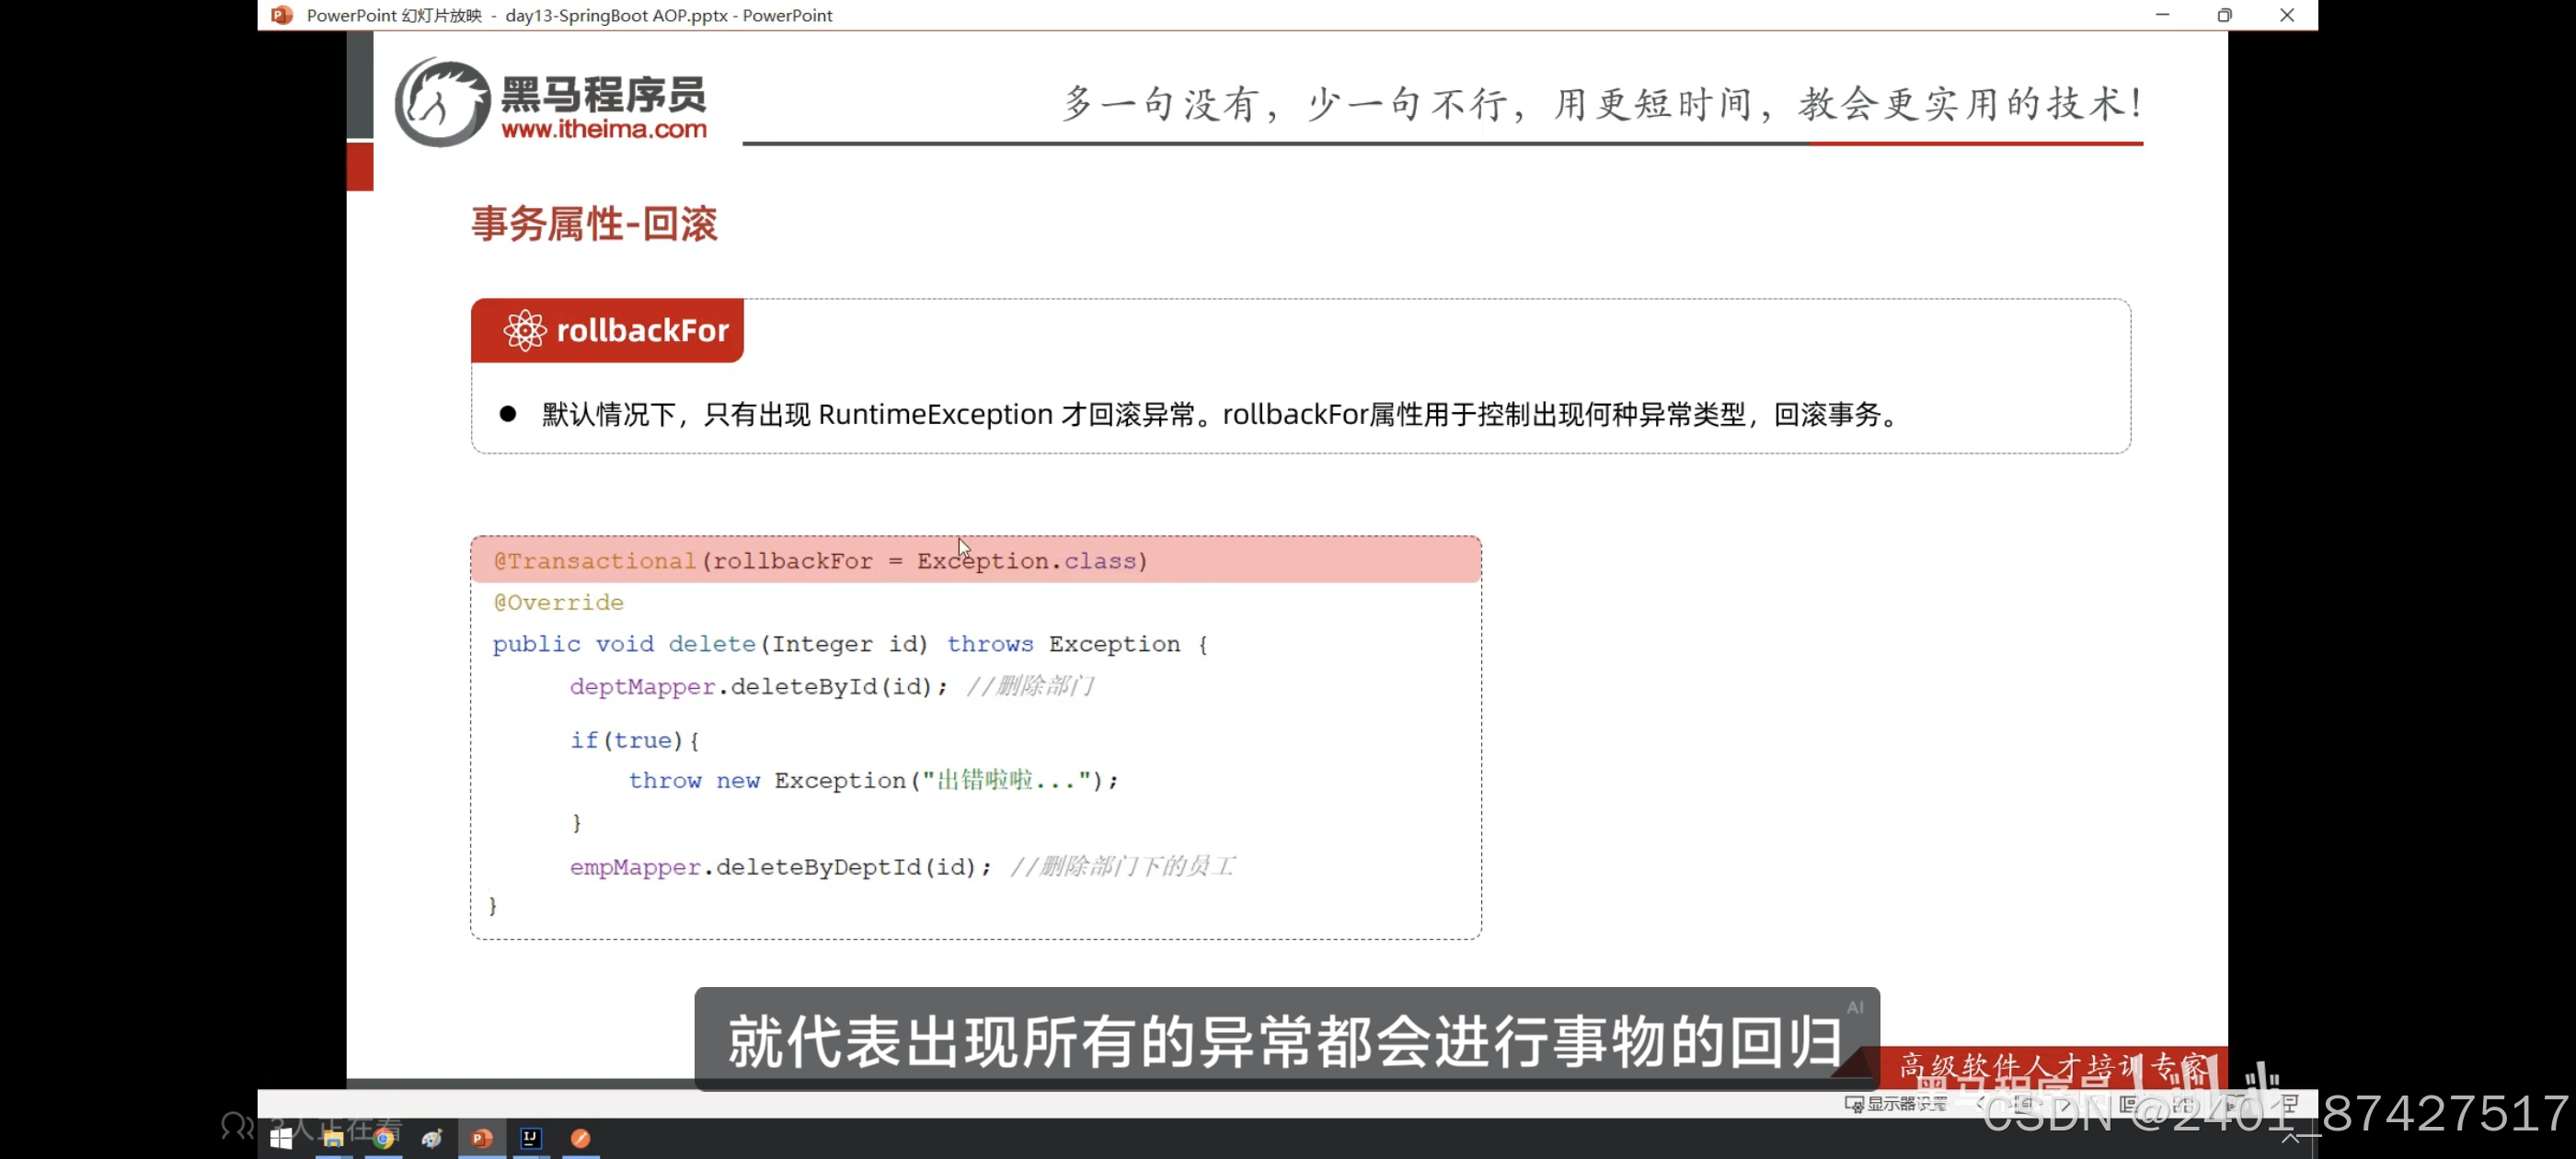Open File Explorer from the taskbar
Image resolution: width=2576 pixels, height=1159 pixels.
click(x=333, y=1138)
